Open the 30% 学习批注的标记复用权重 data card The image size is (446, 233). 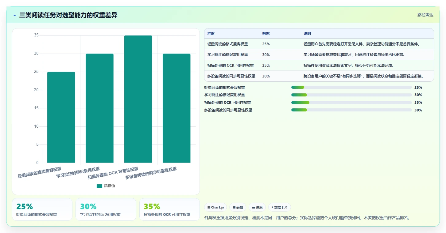[x=106, y=209]
